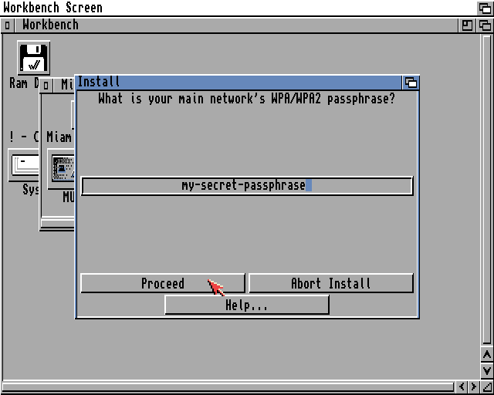Click the Install window depth gadget

pyautogui.click(x=411, y=83)
